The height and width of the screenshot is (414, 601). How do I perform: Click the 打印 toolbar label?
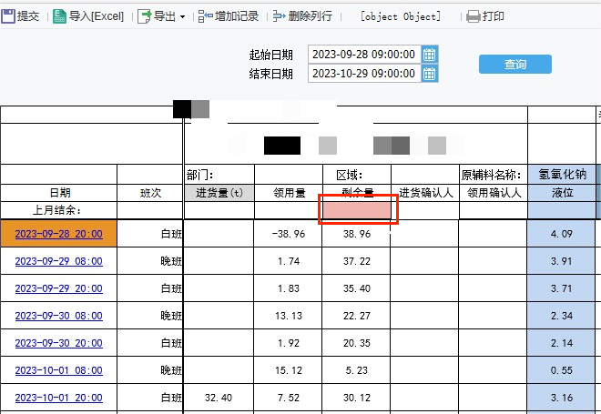[494, 16]
